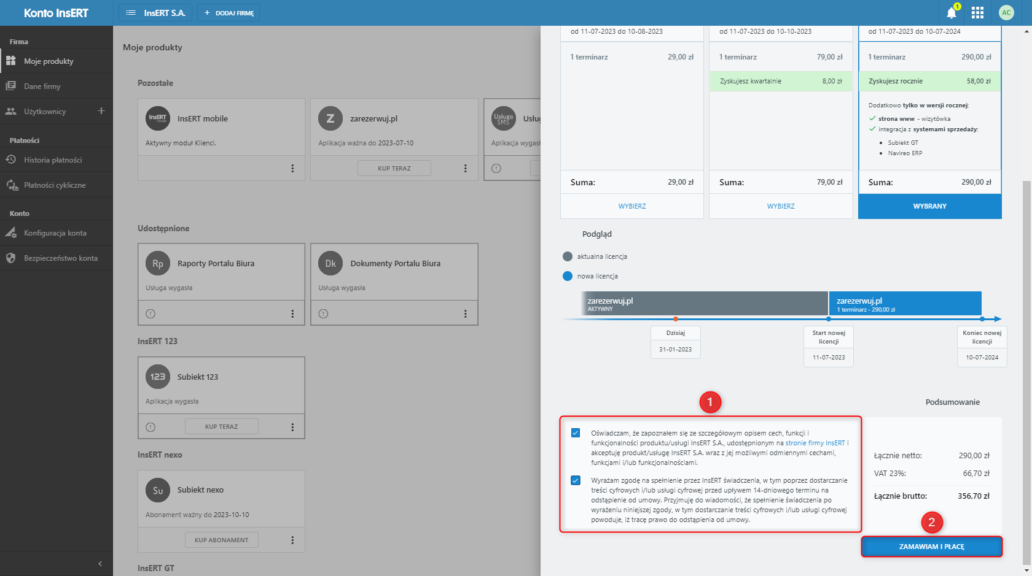Click the Koniec nowej licencji date 10-07-2024
This screenshot has width=1032, height=576.
click(982, 357)
